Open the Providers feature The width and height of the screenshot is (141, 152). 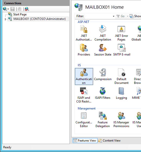[x=84, y=50]
